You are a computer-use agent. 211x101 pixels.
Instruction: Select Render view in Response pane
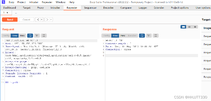click(x=132, y=36)
